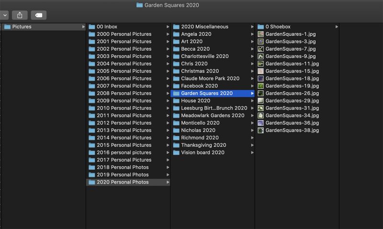Click the Share toolbar button
The height and width of the screenshot is (229, 383).
click(20, 15)
